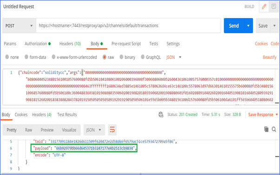This screenshot has height=175, width=280.
Task: Expand the Save button arrow menu
Action: click(x=274, y=26)
